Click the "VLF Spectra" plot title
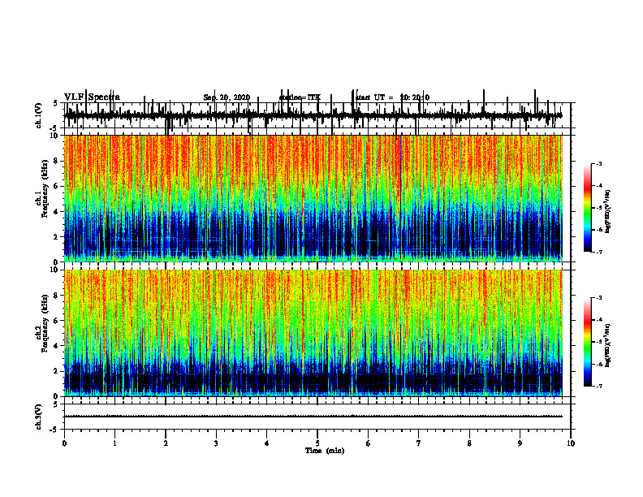The image size is (643, 497). (x=92, y=97)
